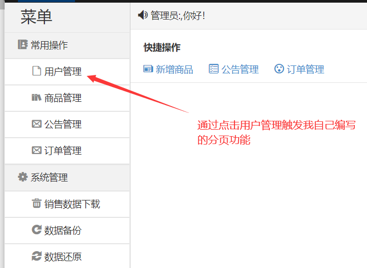367x268 pixels.
Task: Click the face icon before 订单管理 shortcut
Action: tap(279, 69)
